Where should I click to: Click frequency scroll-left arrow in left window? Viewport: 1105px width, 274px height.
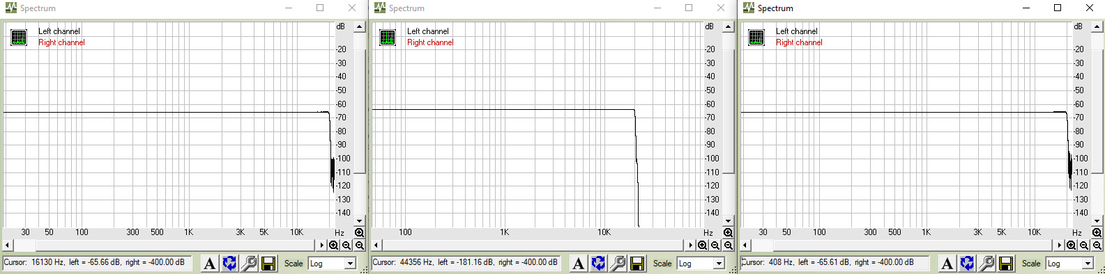(x=8, y=245)
